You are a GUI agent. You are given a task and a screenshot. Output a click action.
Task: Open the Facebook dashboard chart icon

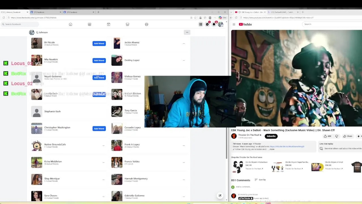[x=89, y=24]
